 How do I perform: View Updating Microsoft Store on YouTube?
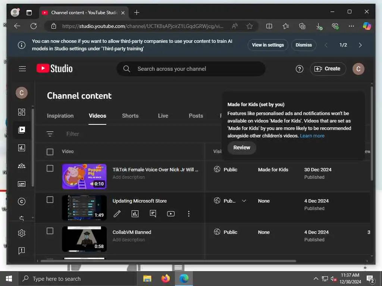[x=171, y=214]
